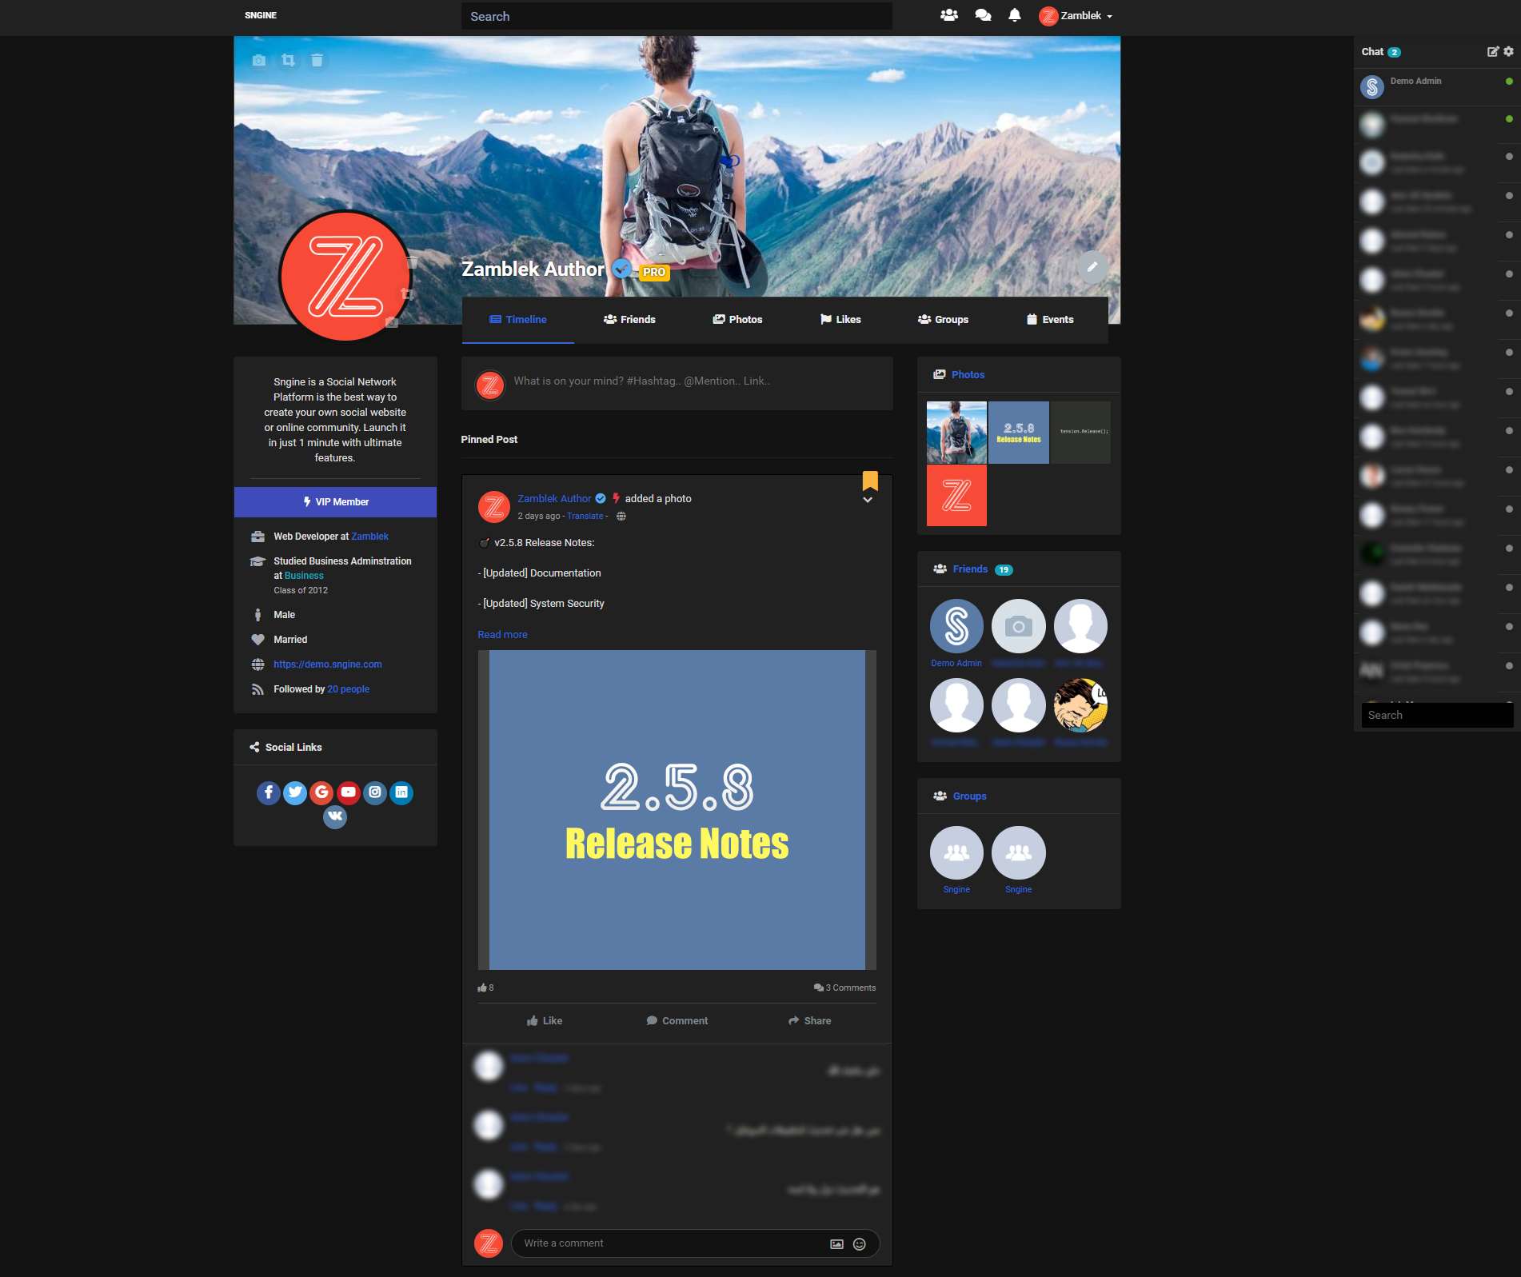1521x1277 pixels.
Task: Open hiker photo thumbnail
Action: [956, 433]
